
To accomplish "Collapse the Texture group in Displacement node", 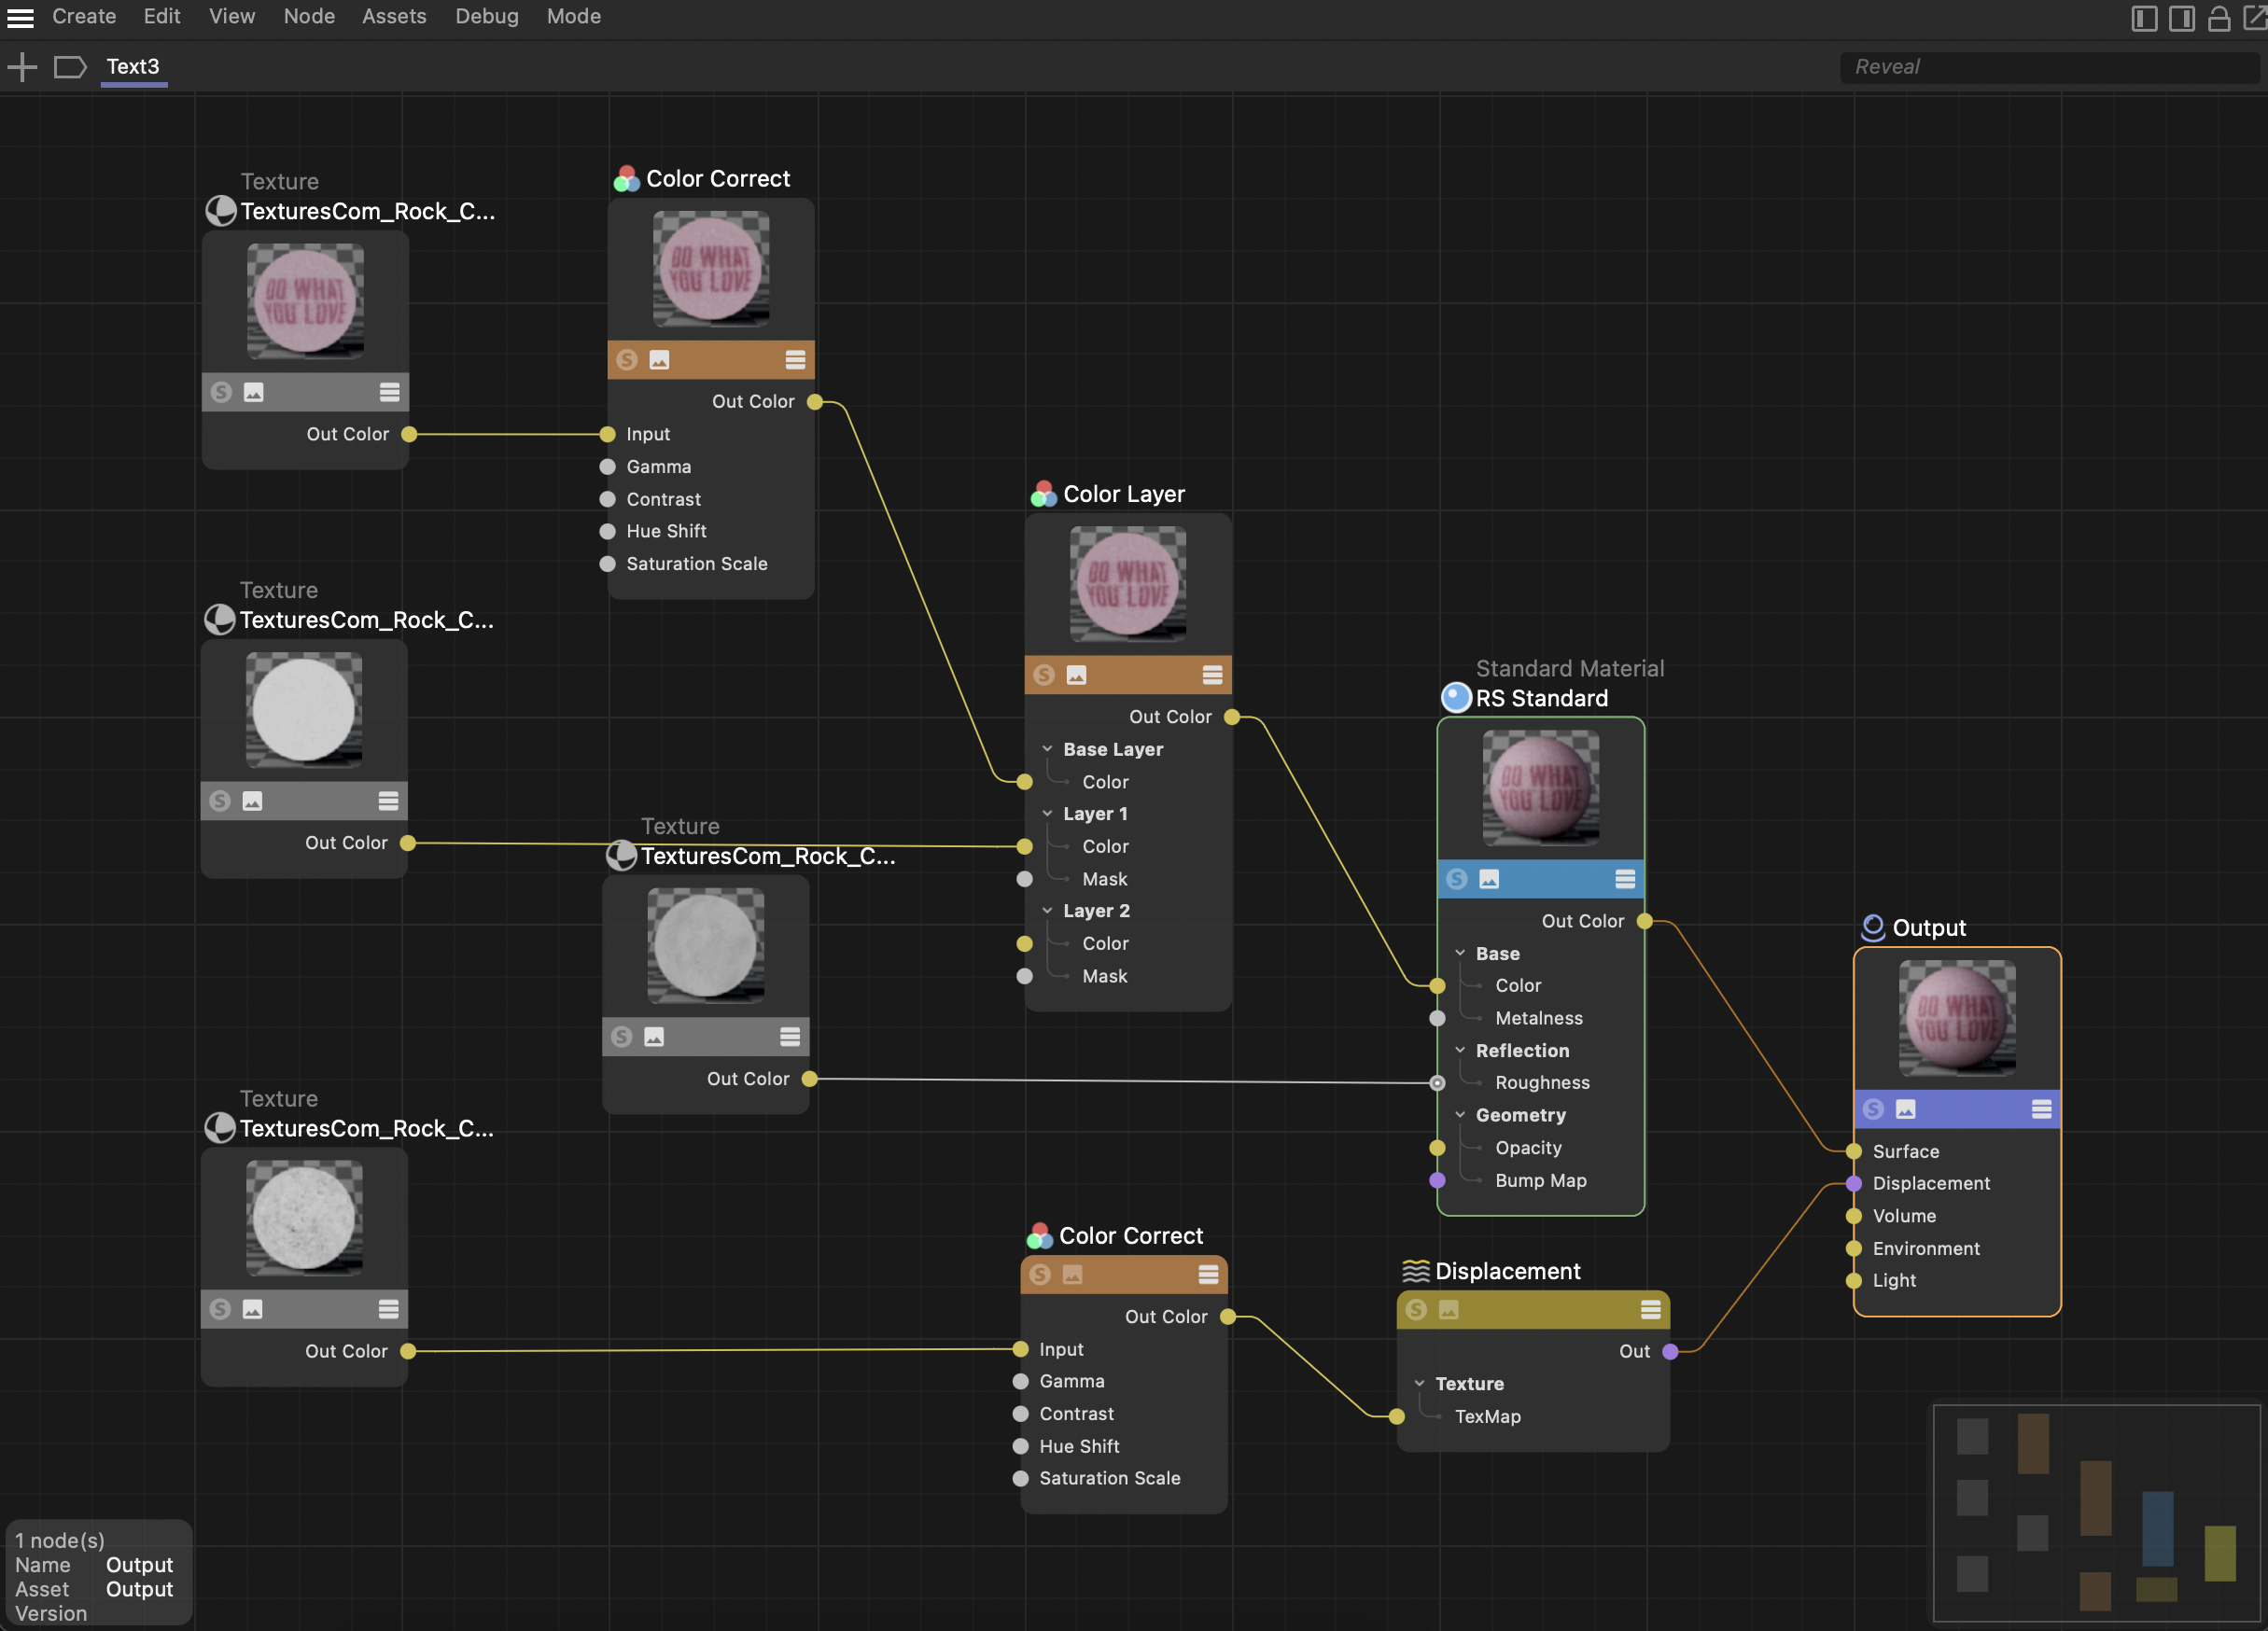I will (1419, 1384).
